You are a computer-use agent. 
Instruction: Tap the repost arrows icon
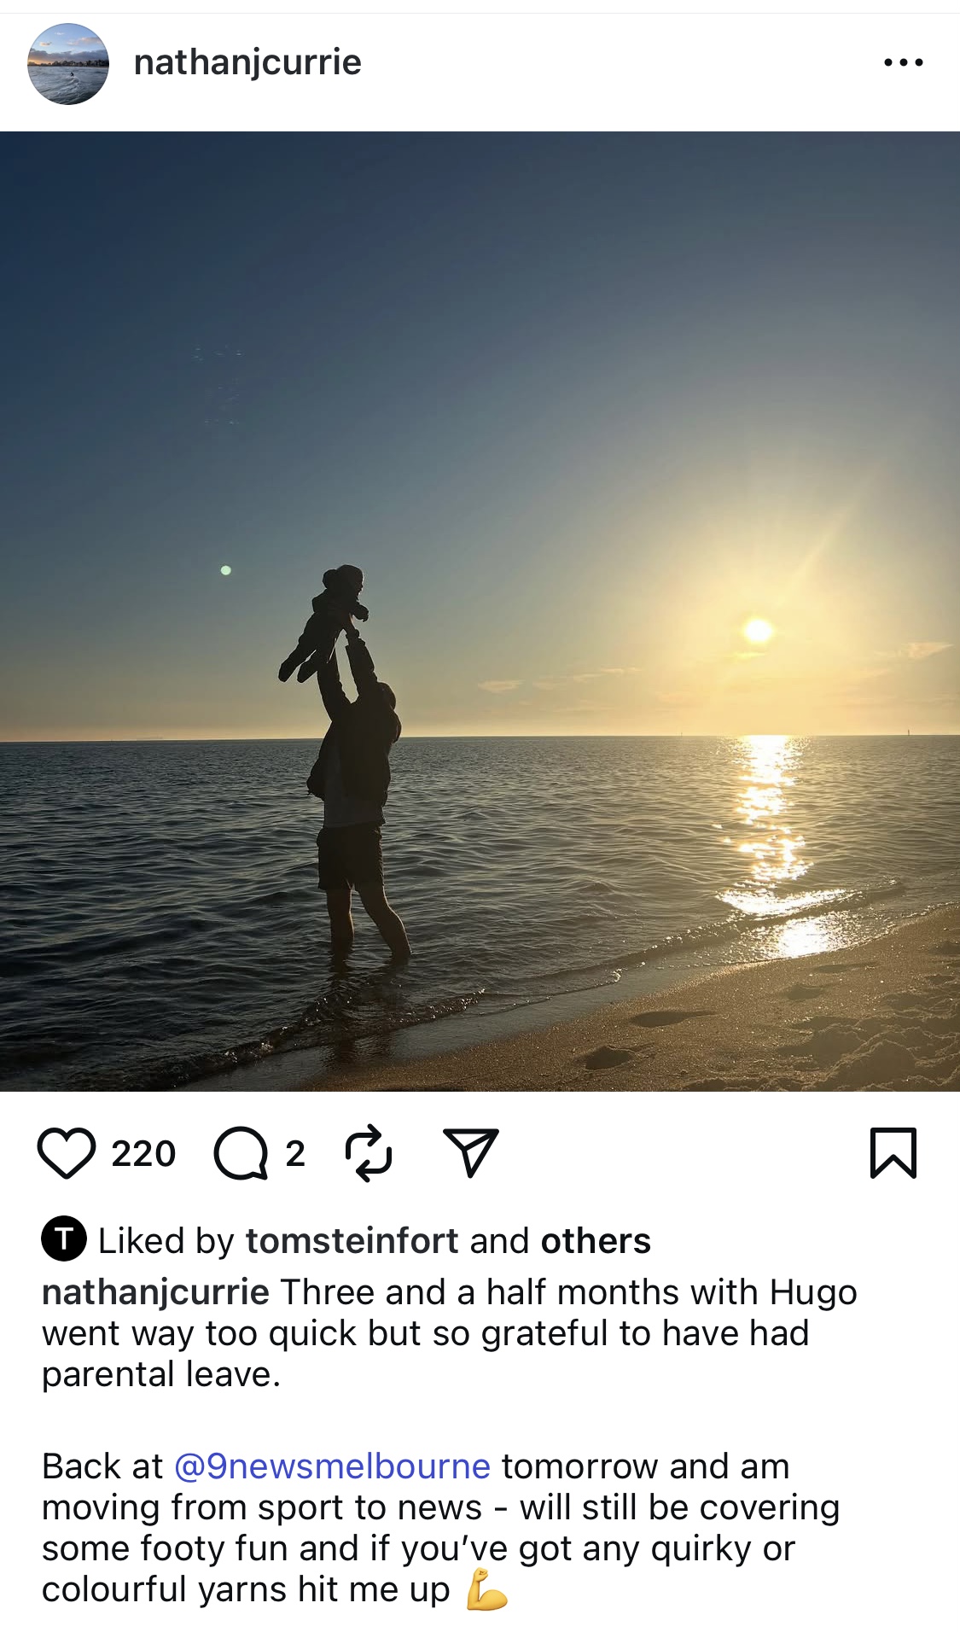click(369, 1153)
